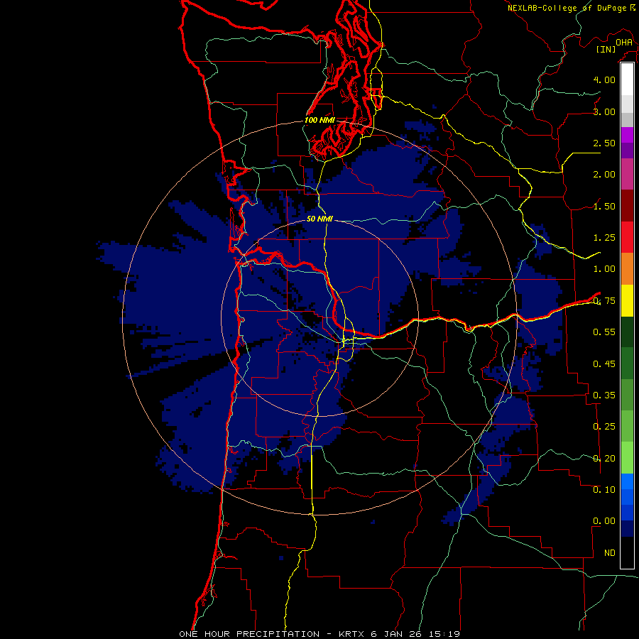Click the 'ND' legend label
Viewport: 639px width, 639px height.
(x=610, y=553)
